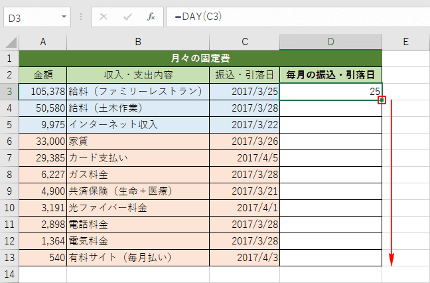Select cell with amount 2,898

[42, 225]
